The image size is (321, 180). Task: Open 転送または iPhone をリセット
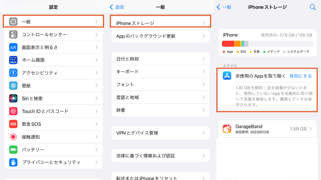point(160,177)
